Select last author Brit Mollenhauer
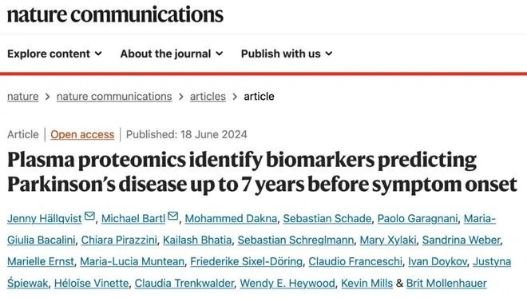This screenshot has height=298, width=527. 446,283
